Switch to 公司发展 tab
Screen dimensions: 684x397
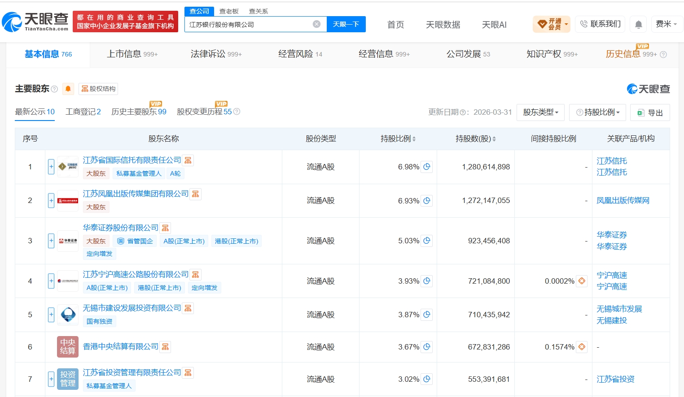point(468,54)
